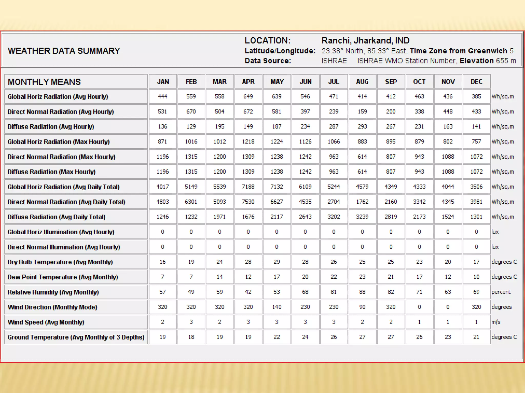Select Dew Point Temperature row label

(63, 277)
